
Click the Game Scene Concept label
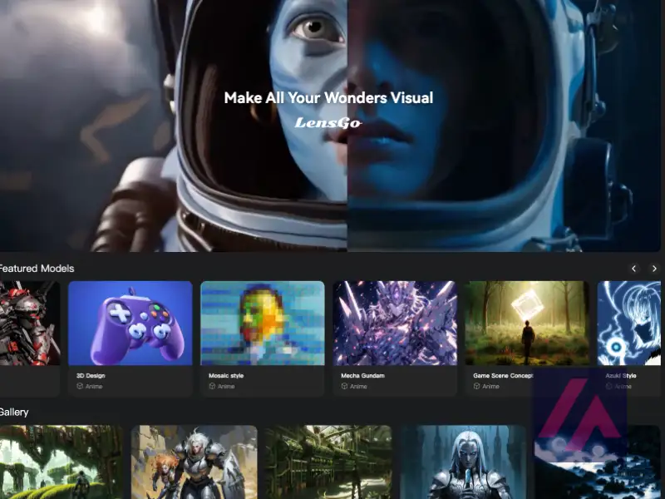click(503, 376)
